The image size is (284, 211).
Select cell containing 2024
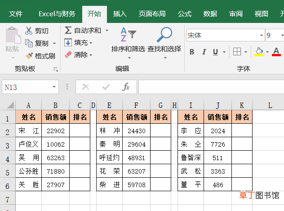[217, 130]
